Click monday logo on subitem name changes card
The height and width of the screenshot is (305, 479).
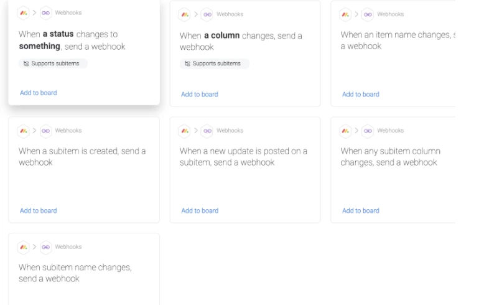pyautogui.click(x=24, y=247)
